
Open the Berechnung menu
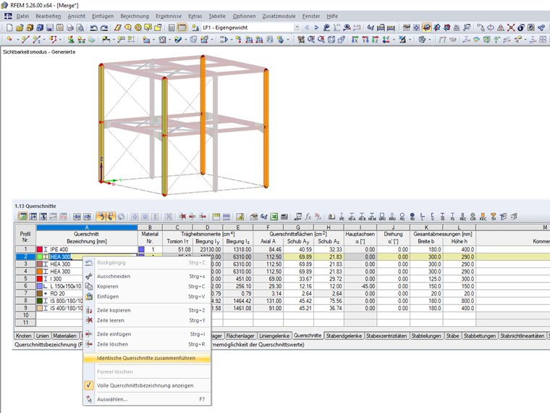pyautogui.click(x=135, y=16)
